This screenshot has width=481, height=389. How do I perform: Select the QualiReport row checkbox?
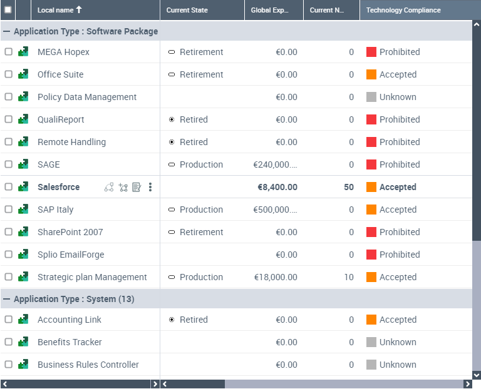[x=9, y=119]
